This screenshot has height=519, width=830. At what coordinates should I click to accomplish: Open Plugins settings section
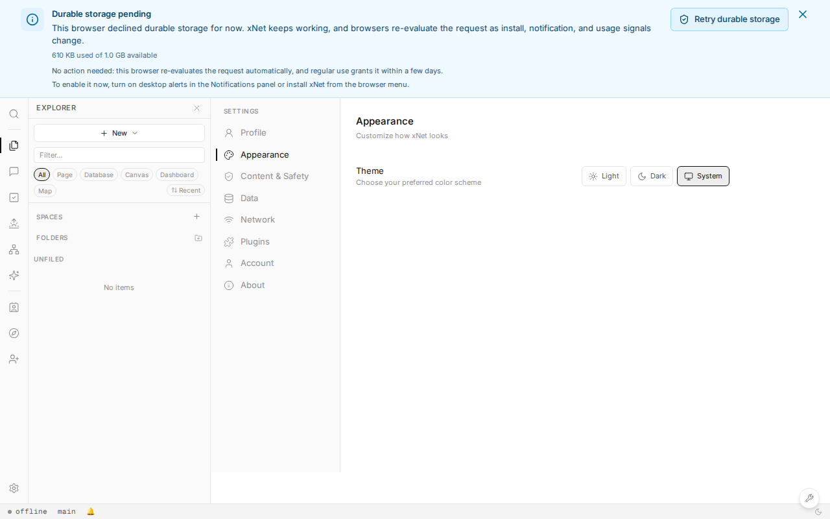[x=277, y=242]
